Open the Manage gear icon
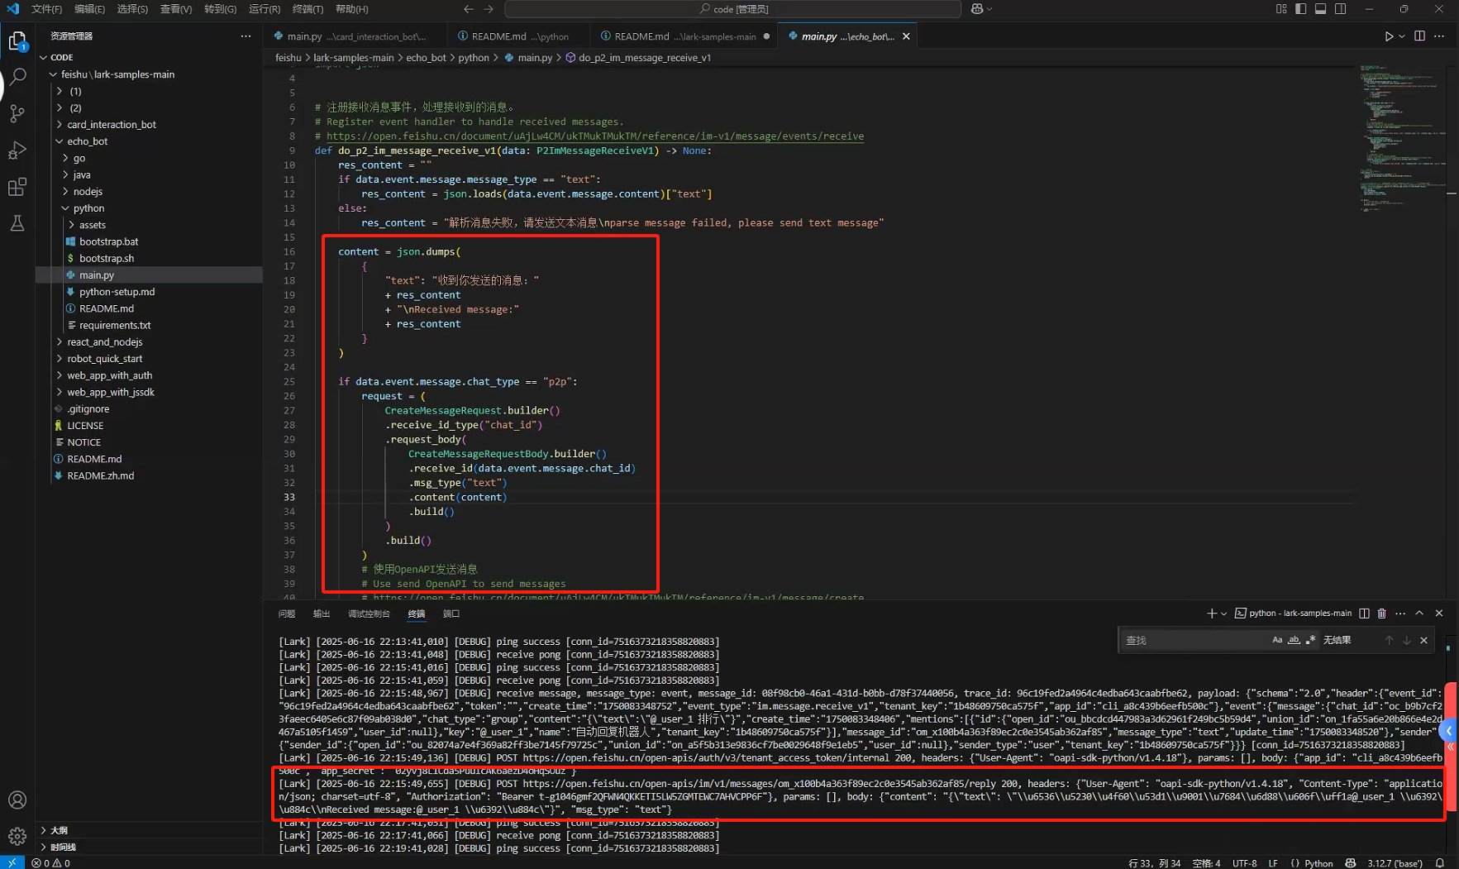Screen dimensions: 1459x869 pos(17,837)
